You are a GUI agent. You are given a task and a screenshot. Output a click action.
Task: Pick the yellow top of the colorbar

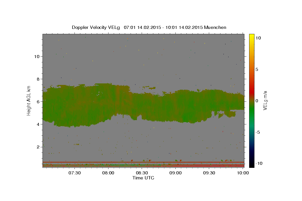click(252, 36)
